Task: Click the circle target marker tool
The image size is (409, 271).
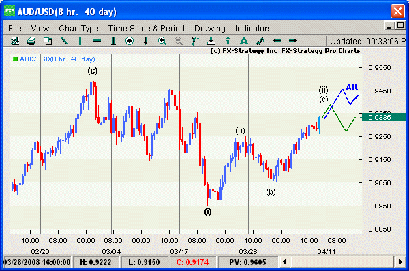Action: (x=130, y=41)
